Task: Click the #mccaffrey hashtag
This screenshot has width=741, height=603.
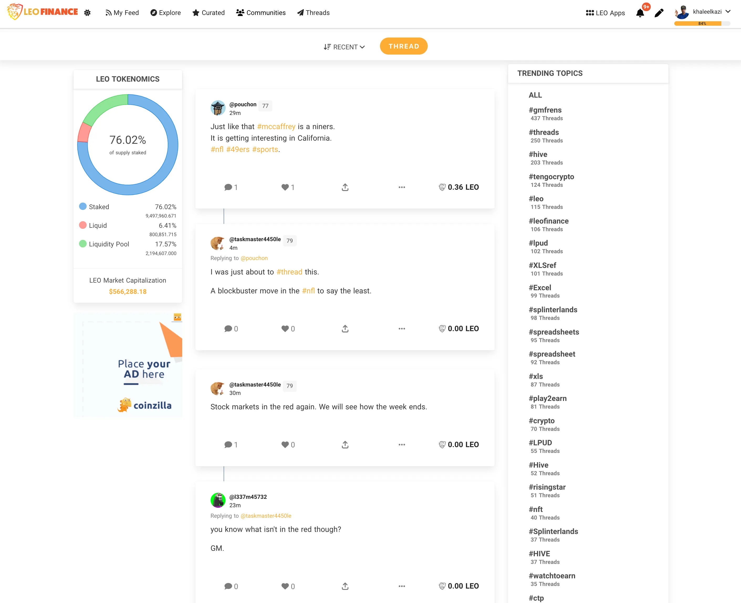Action: click(x=276, y=126)
